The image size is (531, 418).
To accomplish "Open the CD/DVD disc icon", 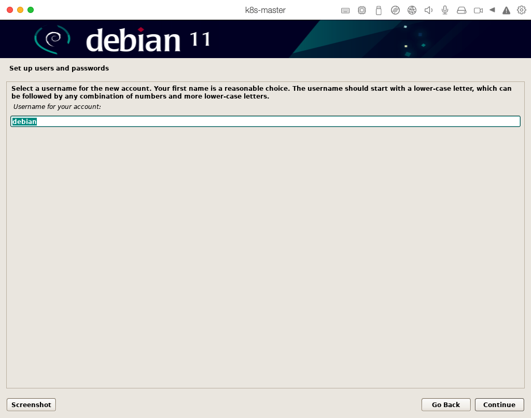I will coord(395,10).
